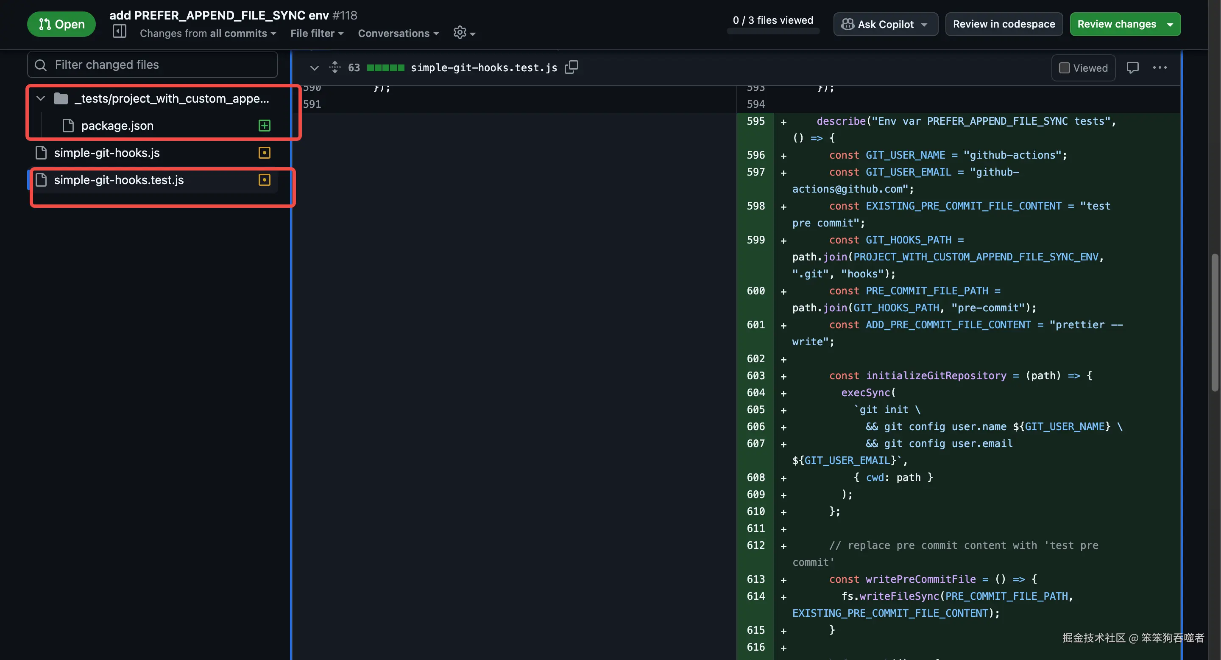Open the Changes from all commits dropdown
The image size is (1221, 660).
coord(208,33)
